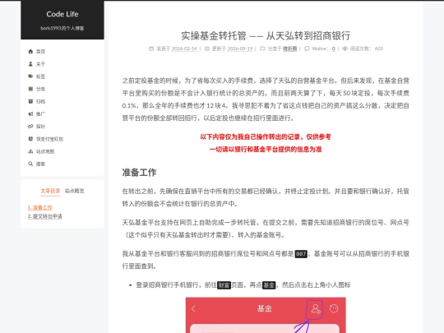Click the post title 实操基金转托管
Image resolution: width=444 pixels, height=333 pixels.
pyautogui.click(x=266, y=35)
